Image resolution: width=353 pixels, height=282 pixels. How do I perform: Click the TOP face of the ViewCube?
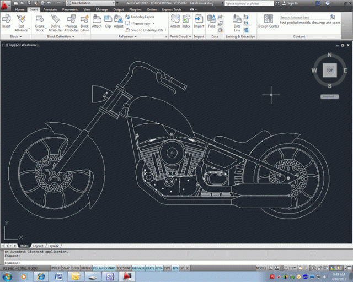pyautogui.click(x=330, y=70)
